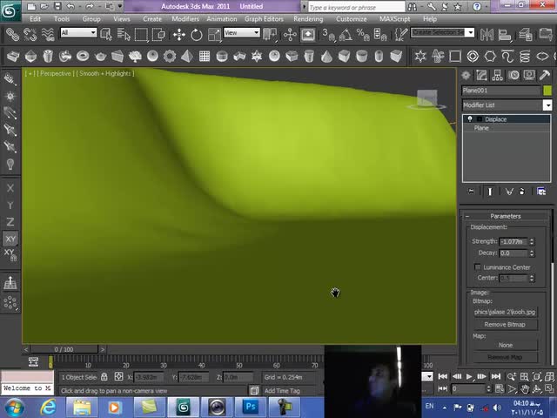The width and height of the screenshot is (557, 418).
Task: Toggle Window/Crossing selection mode
Action: point(158,35)
